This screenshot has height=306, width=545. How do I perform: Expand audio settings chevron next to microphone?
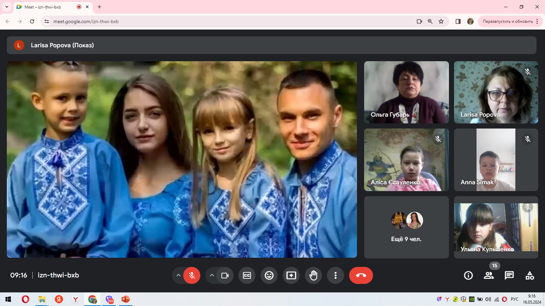click(178, 275)
